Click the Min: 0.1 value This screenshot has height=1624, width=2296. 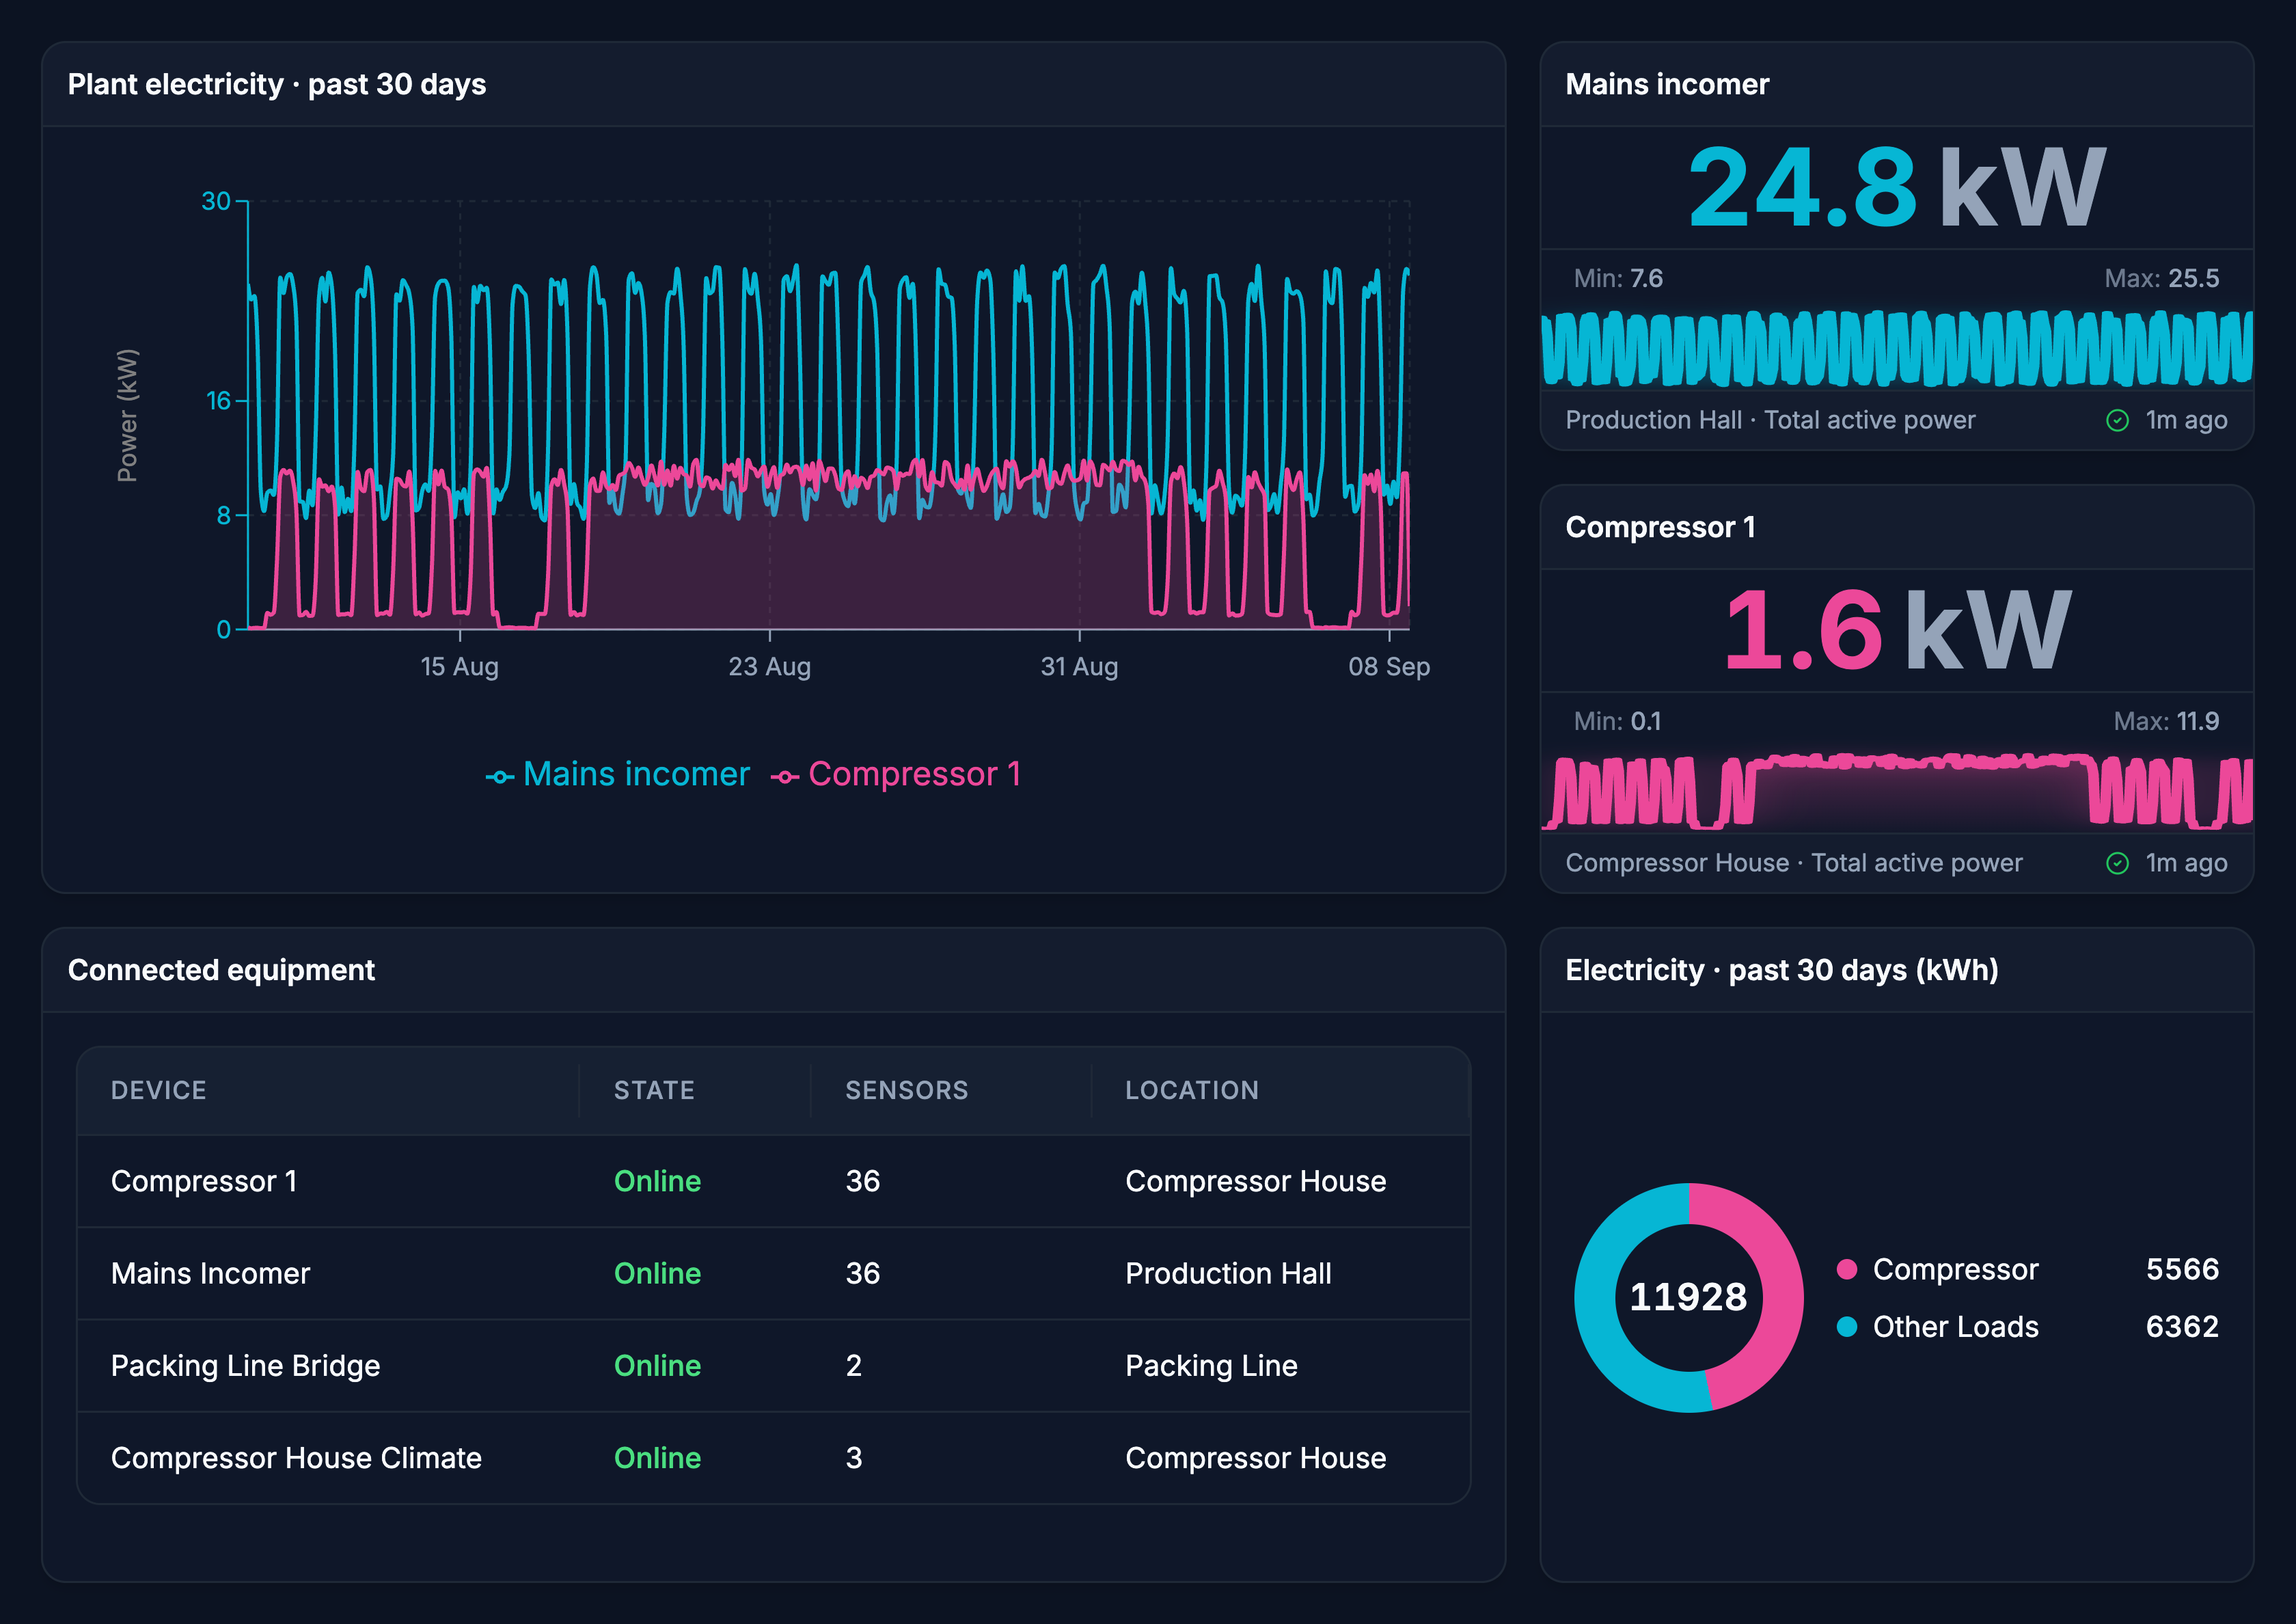(1617, 721)
